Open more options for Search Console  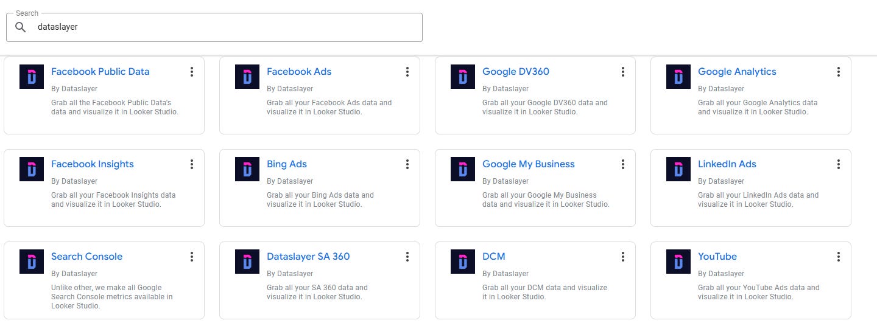192,257
